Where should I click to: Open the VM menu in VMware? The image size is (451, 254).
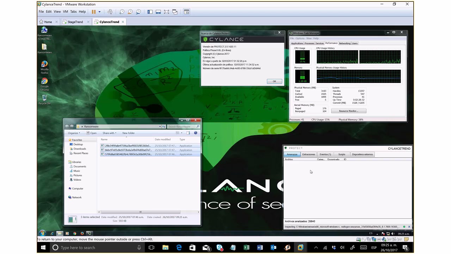point(66,12)
